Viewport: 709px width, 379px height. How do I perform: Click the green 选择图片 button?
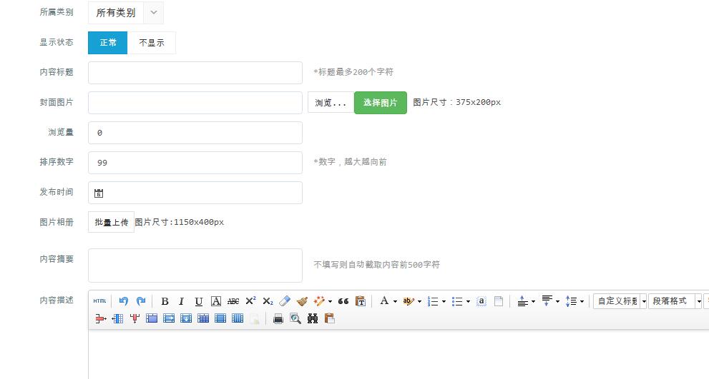[x=381, y=103]
